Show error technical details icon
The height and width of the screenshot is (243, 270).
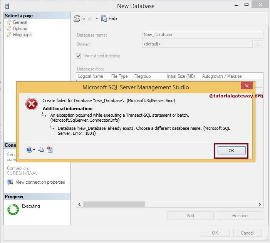tap(50, 149)
